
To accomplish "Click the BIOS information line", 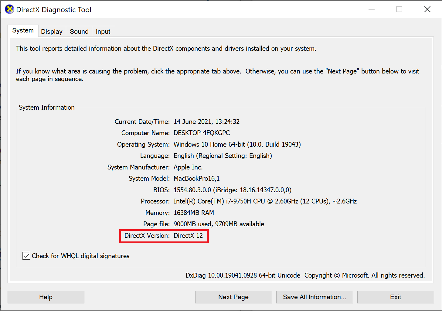I will 232,190.
